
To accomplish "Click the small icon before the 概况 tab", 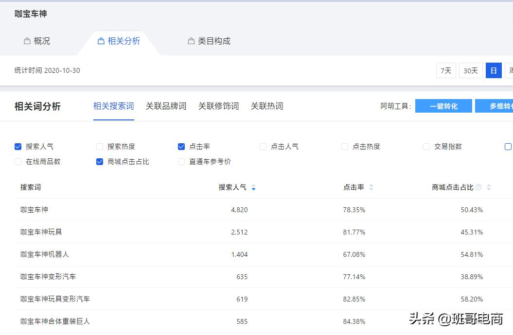I will pyautogui.click(x=28, y=41).
